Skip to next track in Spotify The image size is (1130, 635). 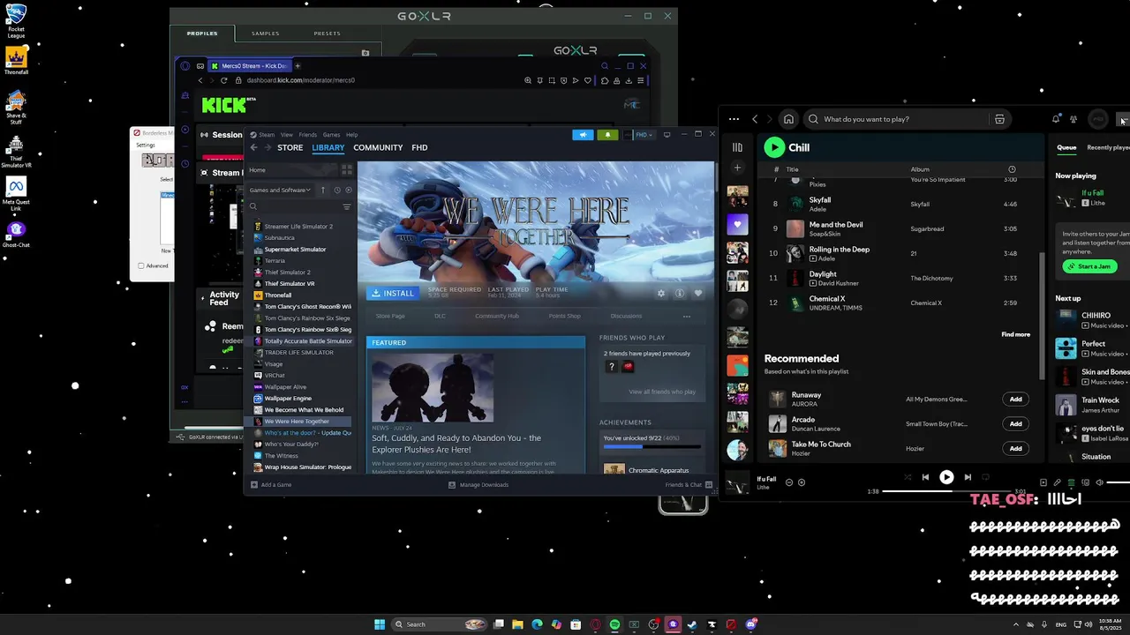pos(968,477)
